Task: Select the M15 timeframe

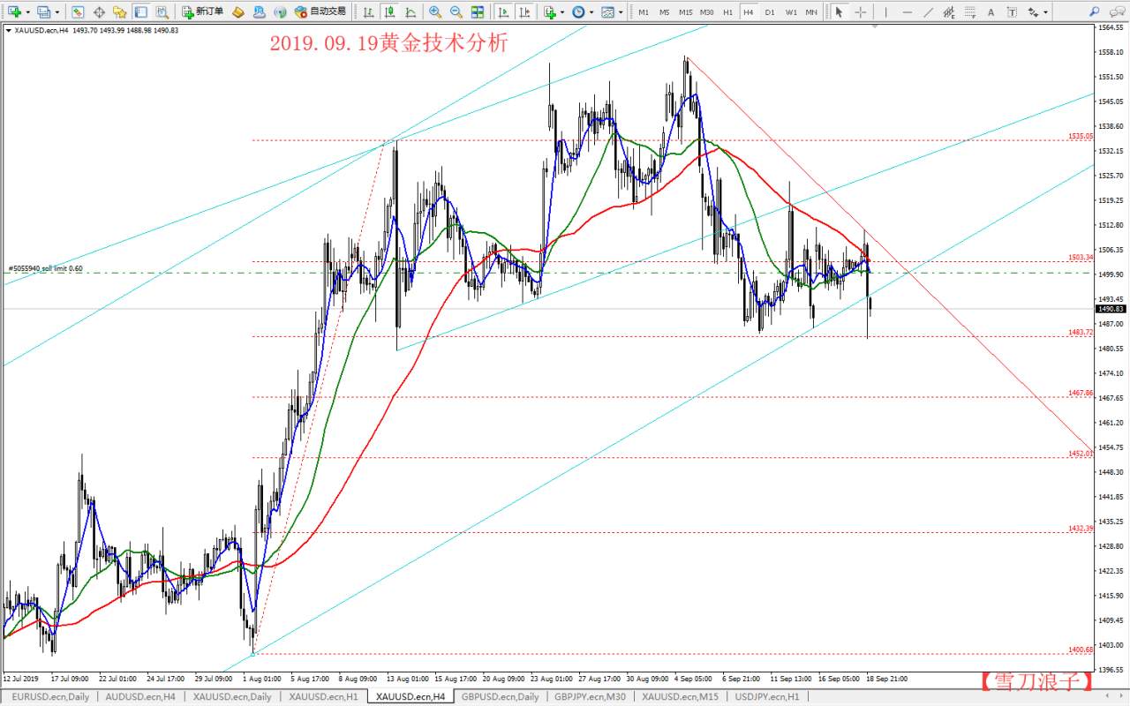Action: coord(686,12)
